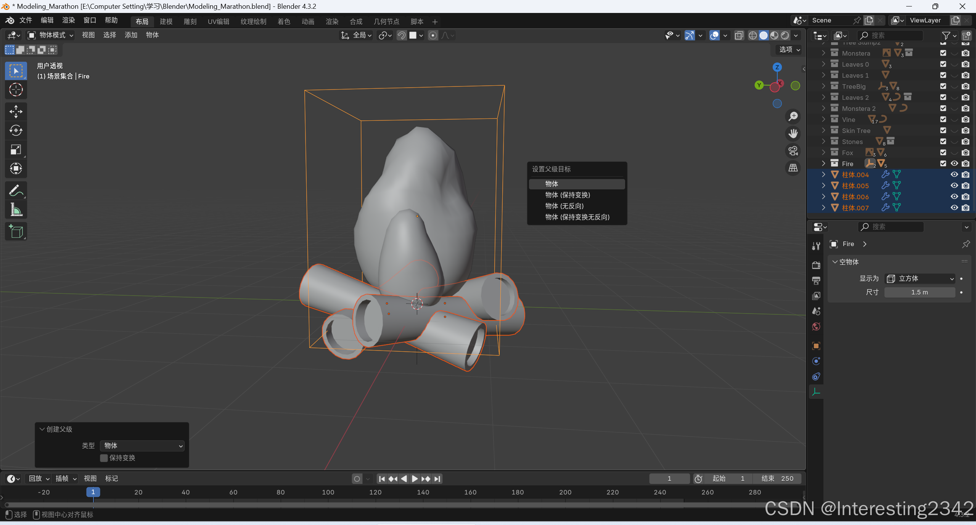Click the 尺寸 1.5 m field
The image size is (976, 525).
pos(920,292)
